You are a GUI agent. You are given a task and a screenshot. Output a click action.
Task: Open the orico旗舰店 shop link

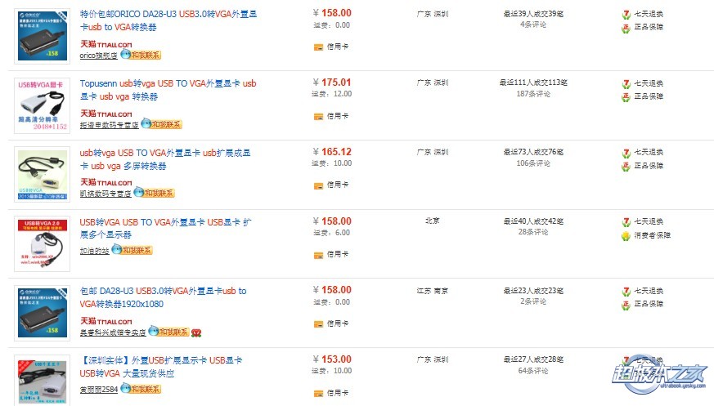click(98, 56)
